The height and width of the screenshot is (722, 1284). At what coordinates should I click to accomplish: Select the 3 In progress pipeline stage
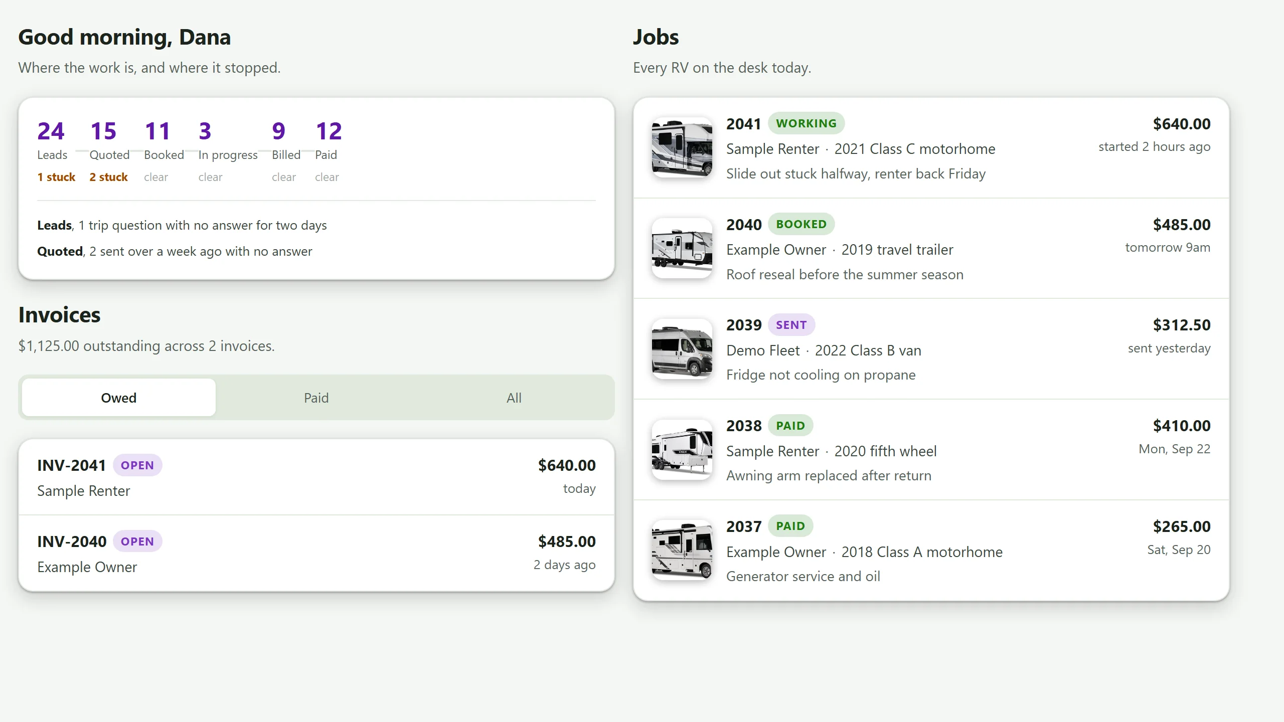click(x=228, y=151)
